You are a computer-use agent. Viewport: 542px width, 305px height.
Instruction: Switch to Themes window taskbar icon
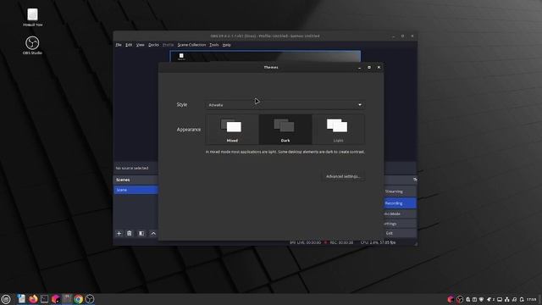[67, 299]
